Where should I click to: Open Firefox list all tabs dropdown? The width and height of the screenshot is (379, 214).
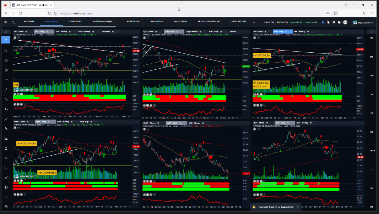coord(346,5)
